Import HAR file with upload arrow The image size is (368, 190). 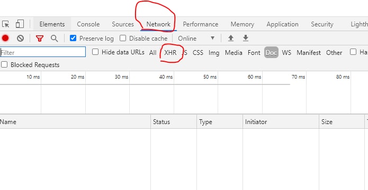pyautogui.click(x=231, y=38)
